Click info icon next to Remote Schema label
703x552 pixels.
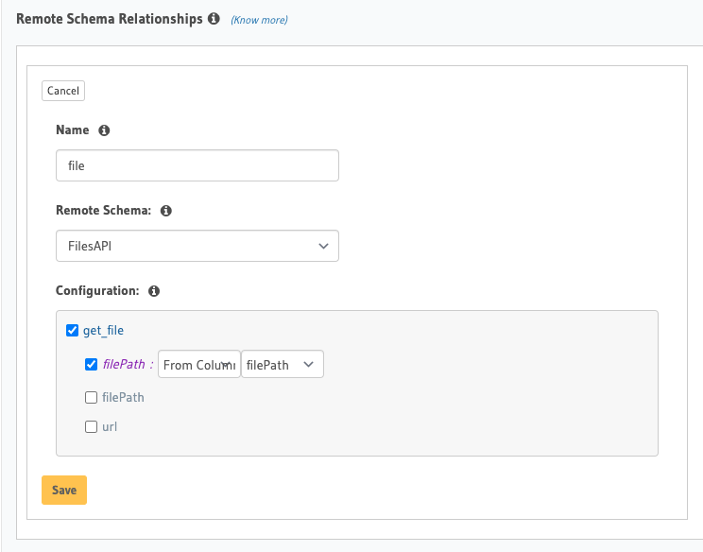coord(166,210)
